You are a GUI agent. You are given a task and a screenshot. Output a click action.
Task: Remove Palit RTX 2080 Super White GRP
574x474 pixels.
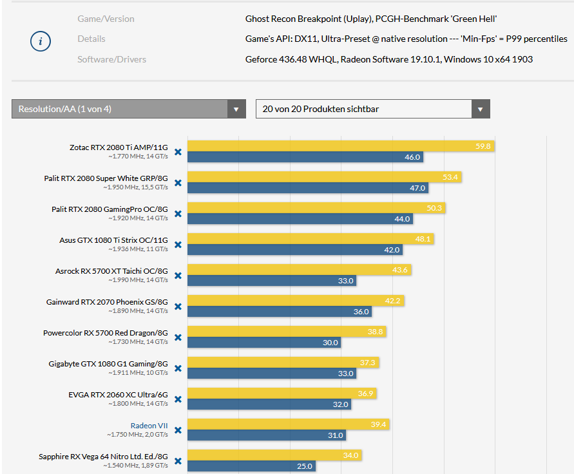point(178,183)
